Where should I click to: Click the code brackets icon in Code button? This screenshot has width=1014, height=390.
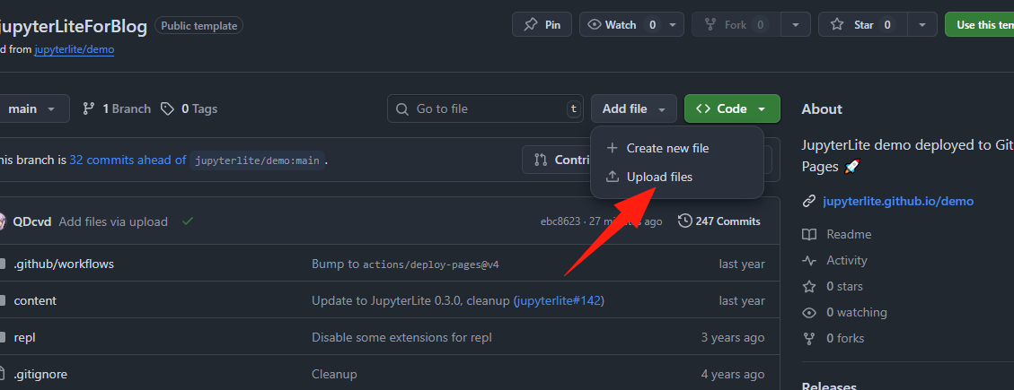(x=703, y=109)
